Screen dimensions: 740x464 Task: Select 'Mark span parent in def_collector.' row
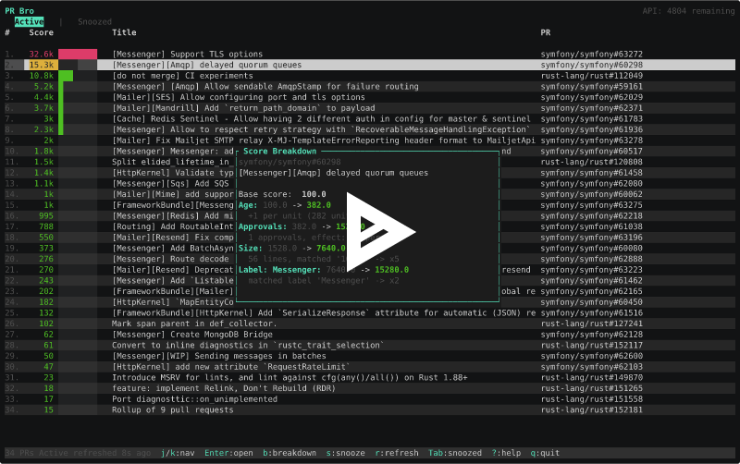pyautogui.click(x=370, y=324)
